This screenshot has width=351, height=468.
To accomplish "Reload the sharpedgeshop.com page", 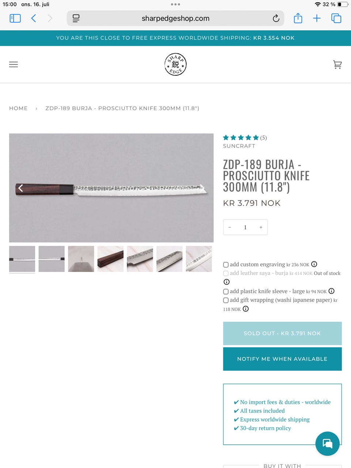I will coord(276,18).
